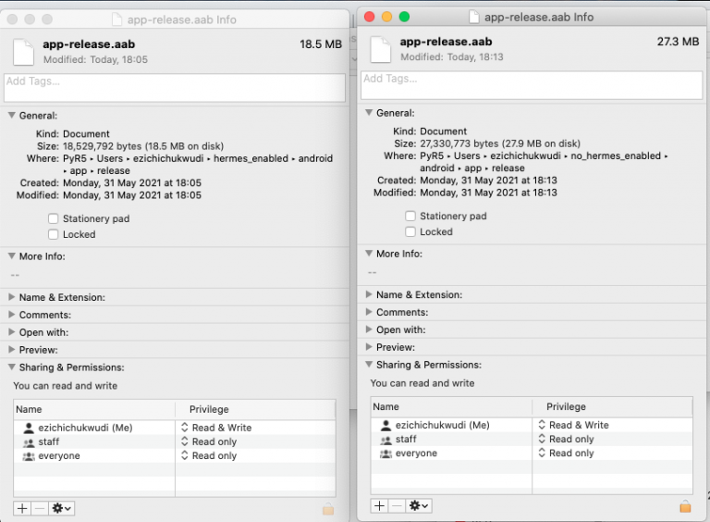The width and height of the screenshot is (710, 522).
Task: Expand Comments section in left window
Action: click(x=12, y=315)
